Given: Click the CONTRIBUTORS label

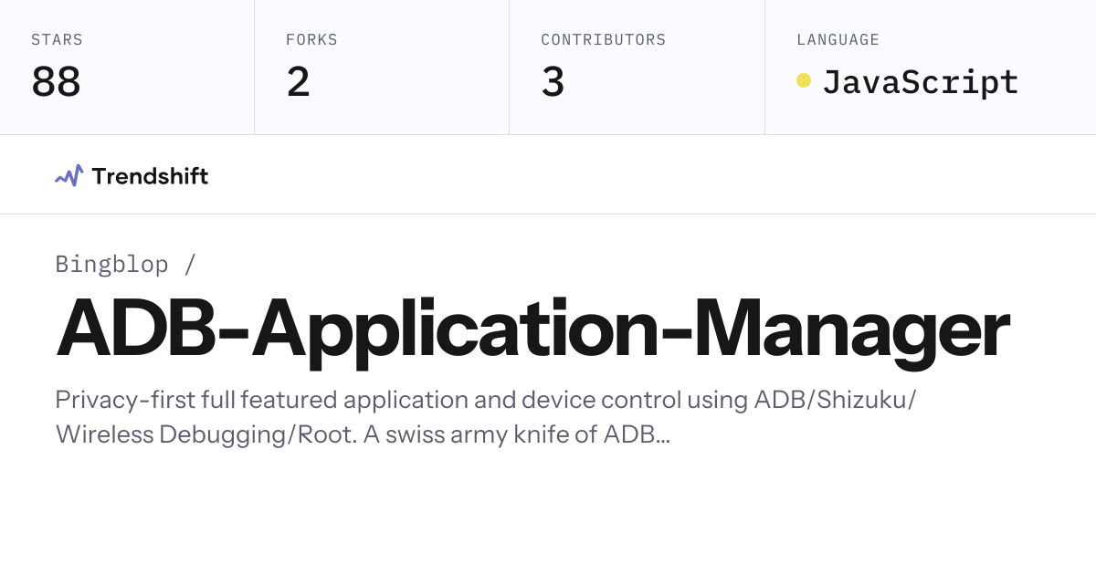Looking at the screenshot, I should 603,40.
